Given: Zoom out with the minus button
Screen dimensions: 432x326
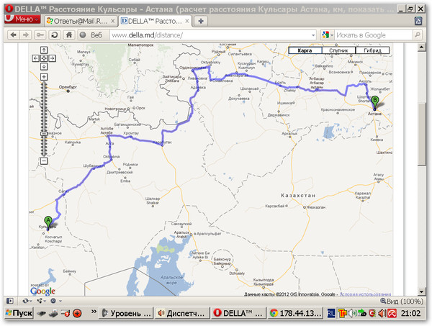Looking at the screenshot, I should point(44,160).
